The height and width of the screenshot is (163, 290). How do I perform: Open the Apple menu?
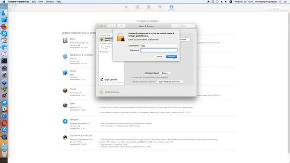pyautogui.click(x=4, y=2)
